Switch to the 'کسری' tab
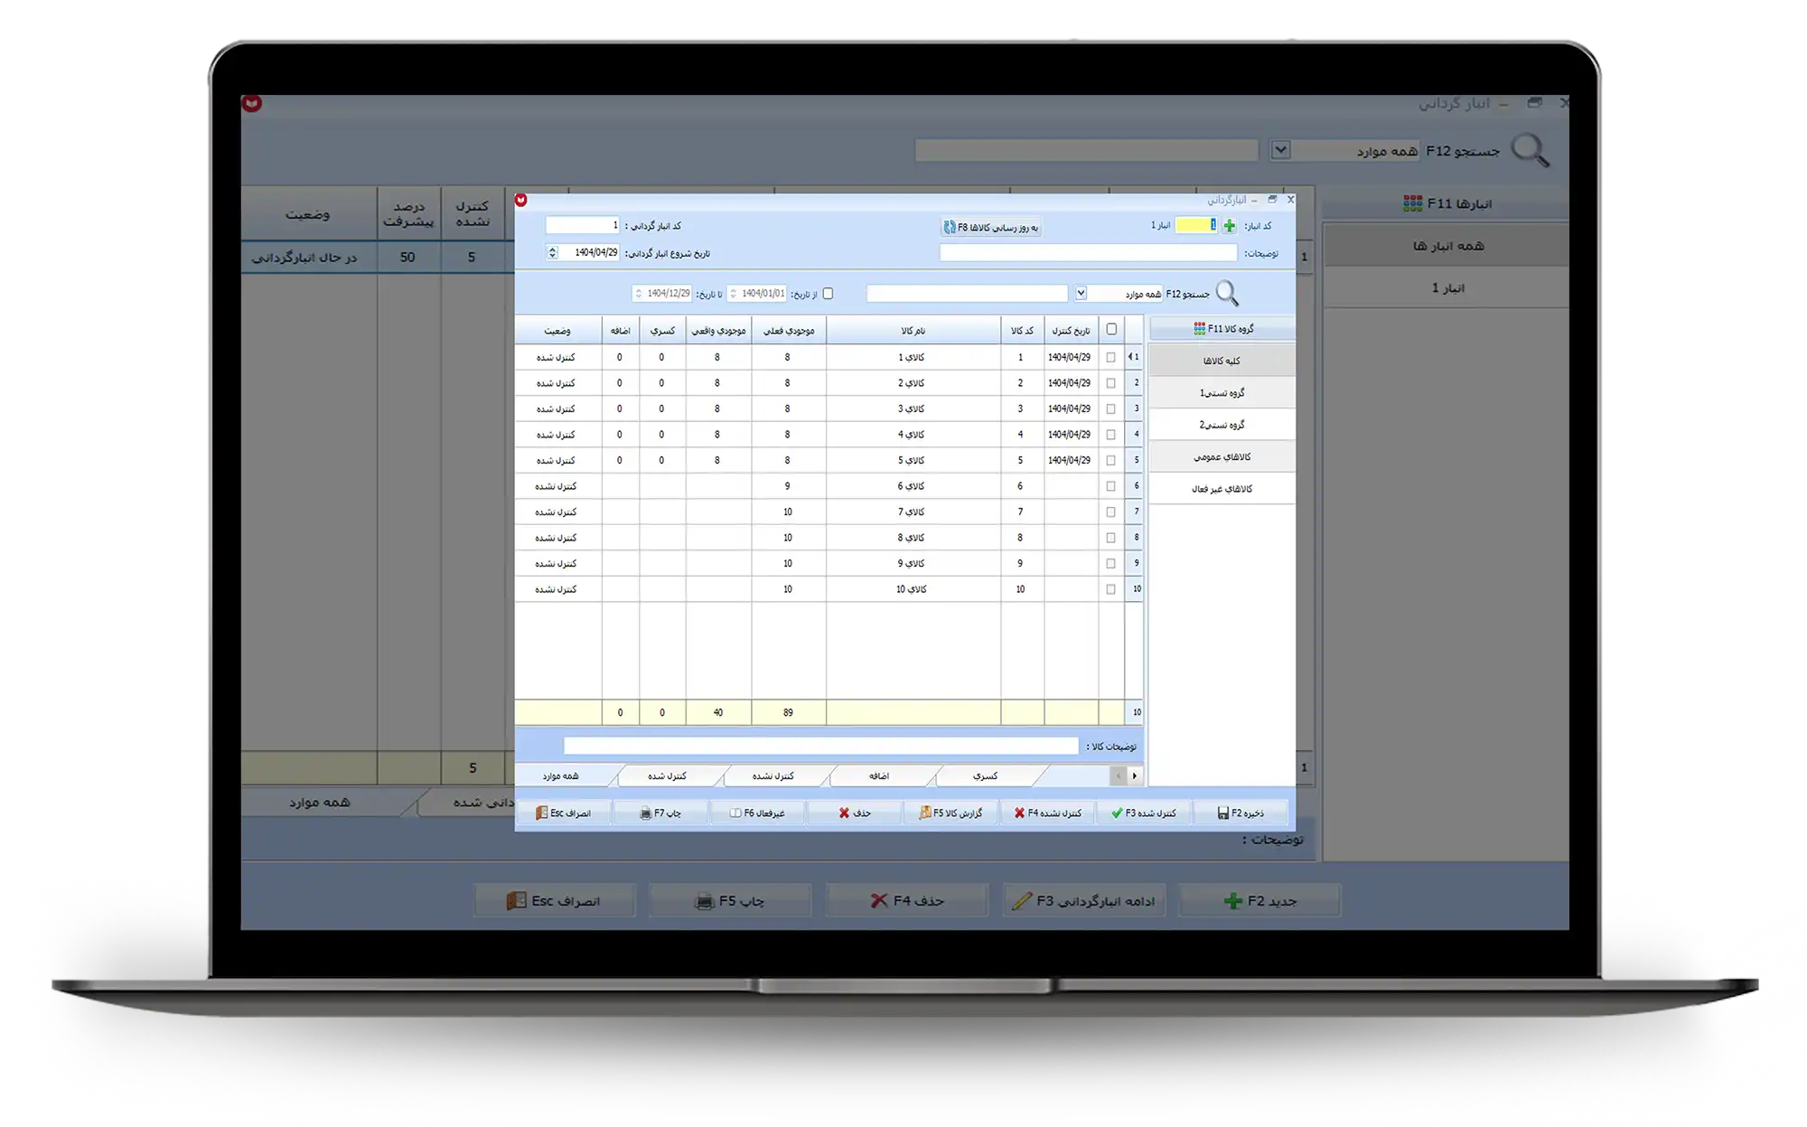The image size is (1807, 1127). click(986, 776)
